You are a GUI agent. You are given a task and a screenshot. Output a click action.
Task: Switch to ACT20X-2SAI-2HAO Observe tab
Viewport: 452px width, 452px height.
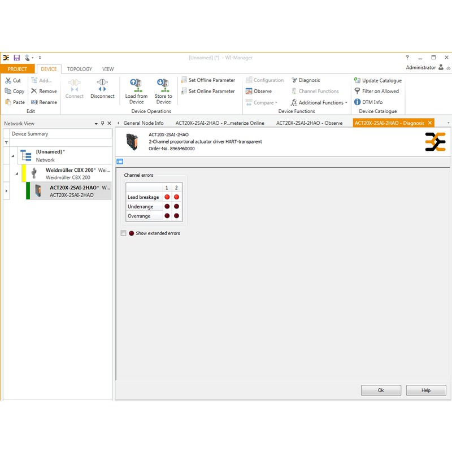pos(309,123)
